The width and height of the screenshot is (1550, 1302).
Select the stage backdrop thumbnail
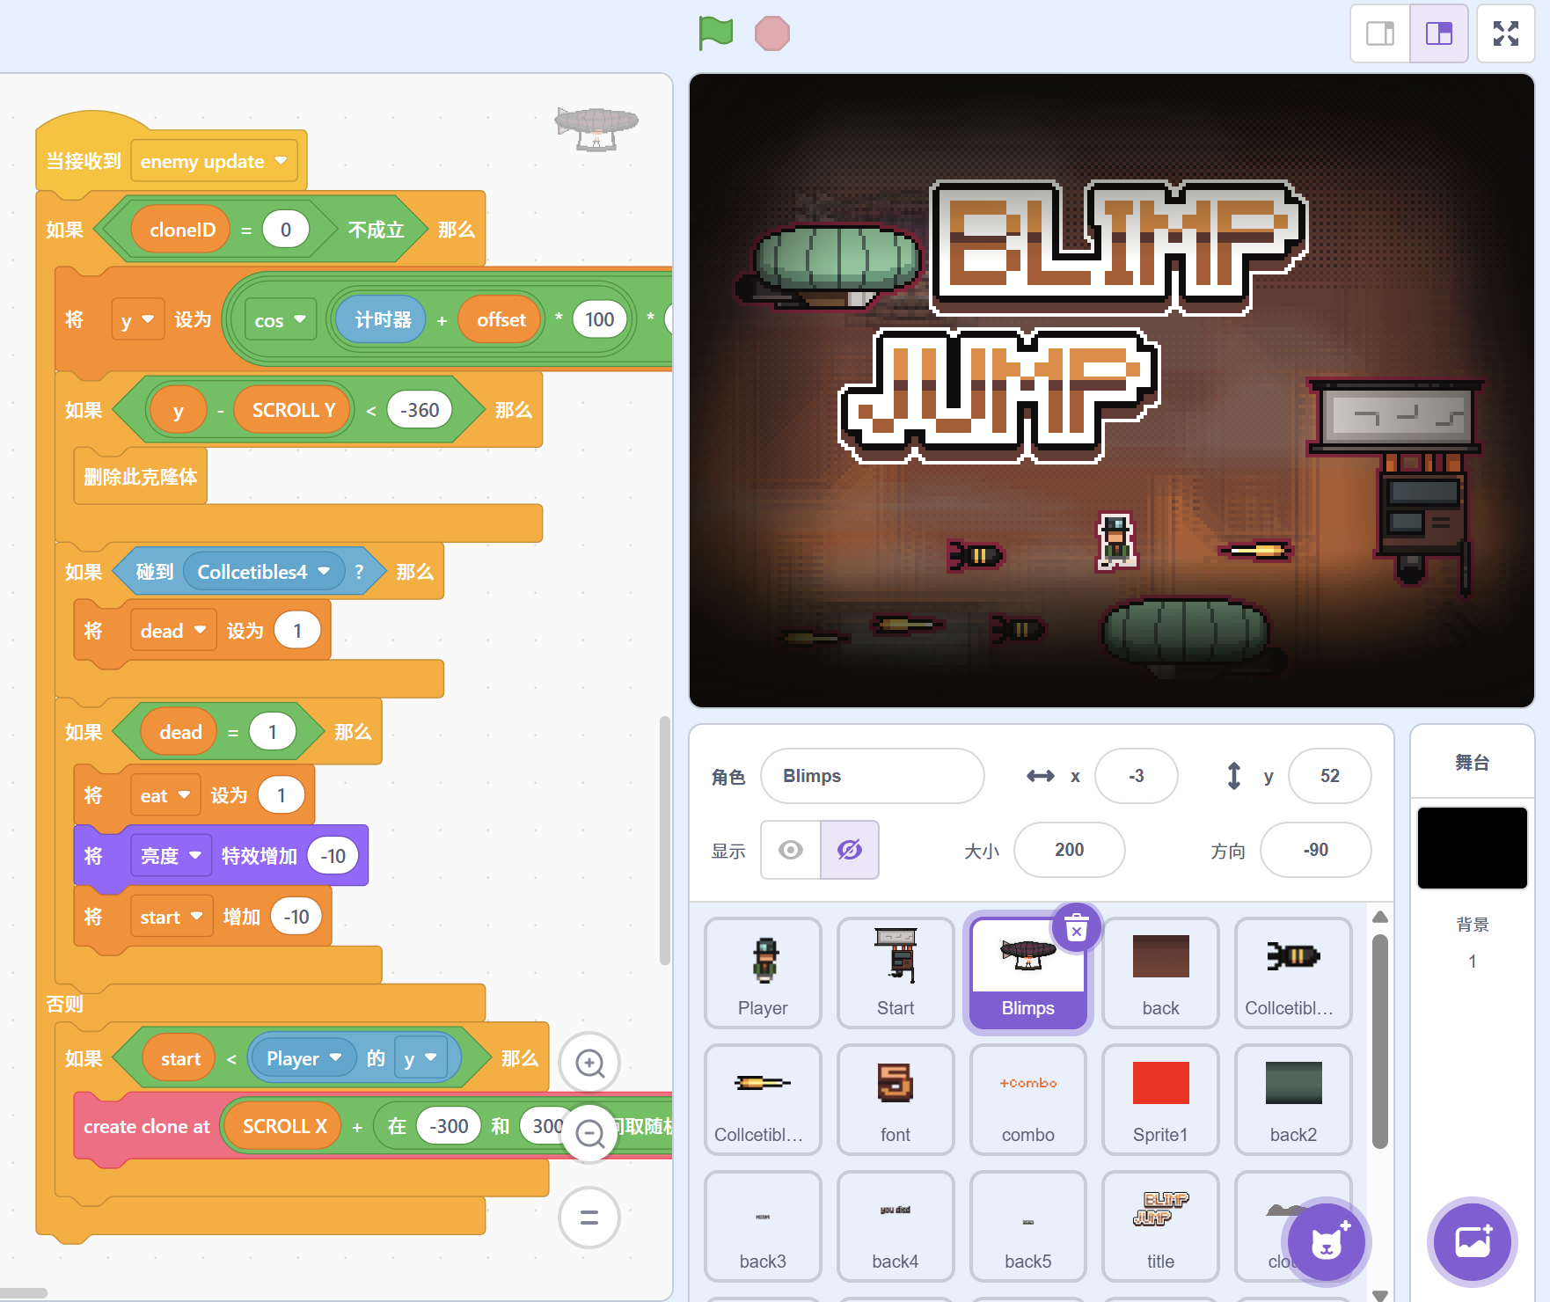pos(1473,848)
